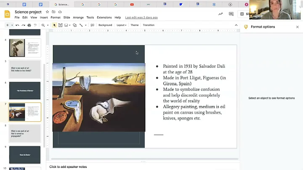This screenshot has width=303, height=170.
Task: Open the Format menu
Action: 56,17
